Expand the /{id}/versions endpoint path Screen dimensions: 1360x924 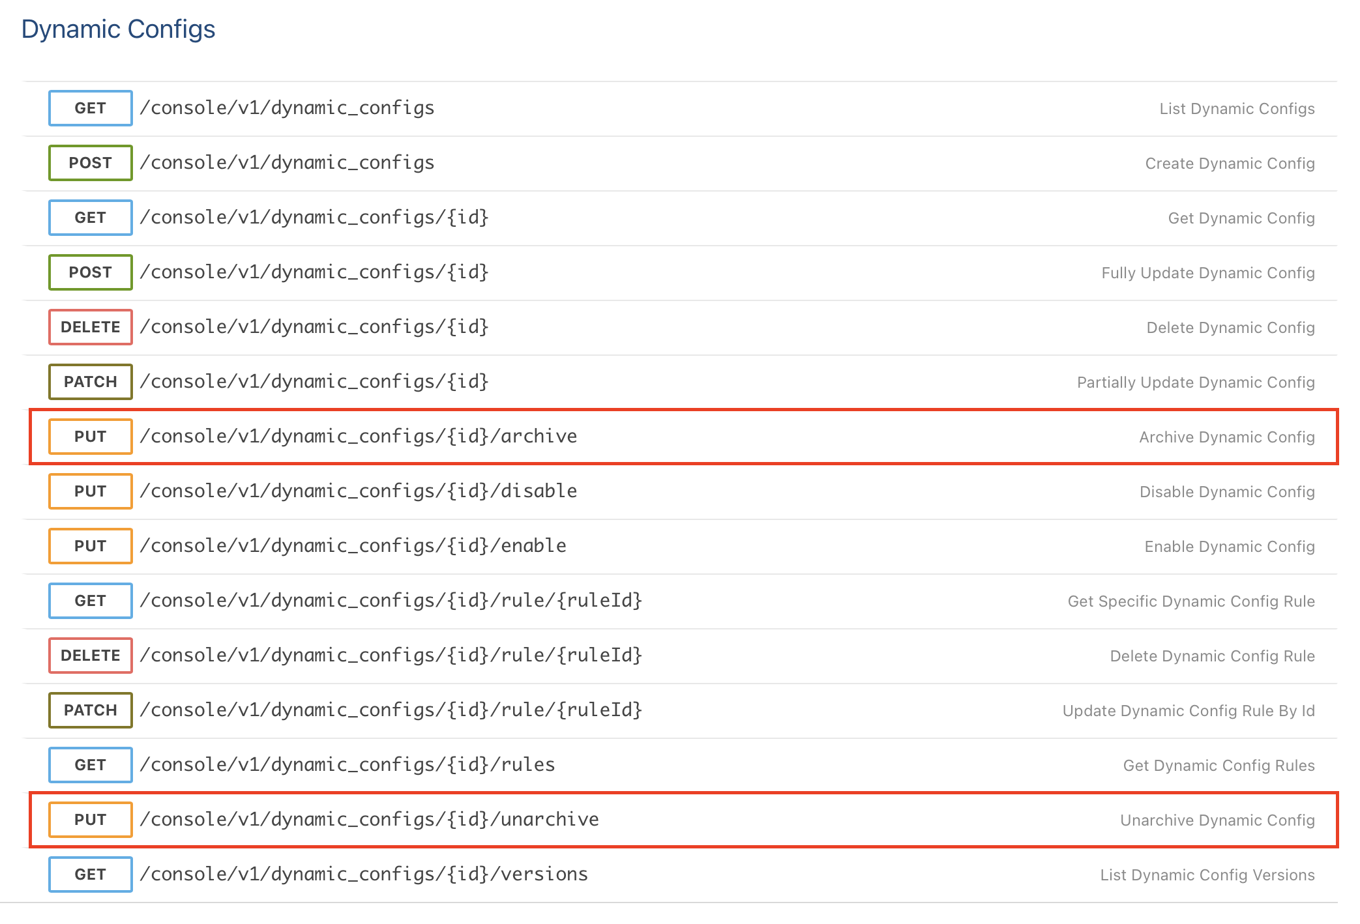click(x=364, y=874)
